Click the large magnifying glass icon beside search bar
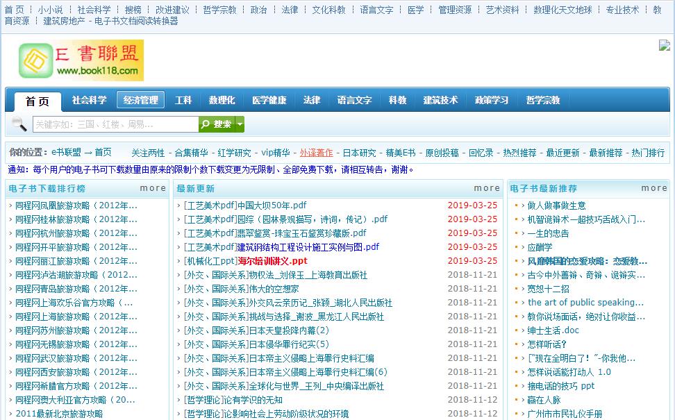The height and width of the screenshot is (420, 675). pos(20,123)
